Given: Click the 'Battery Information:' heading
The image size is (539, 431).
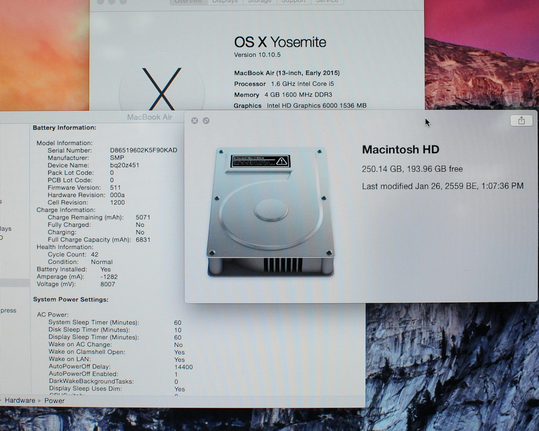Looking at the screenshot, I should (x=64, y=128).
